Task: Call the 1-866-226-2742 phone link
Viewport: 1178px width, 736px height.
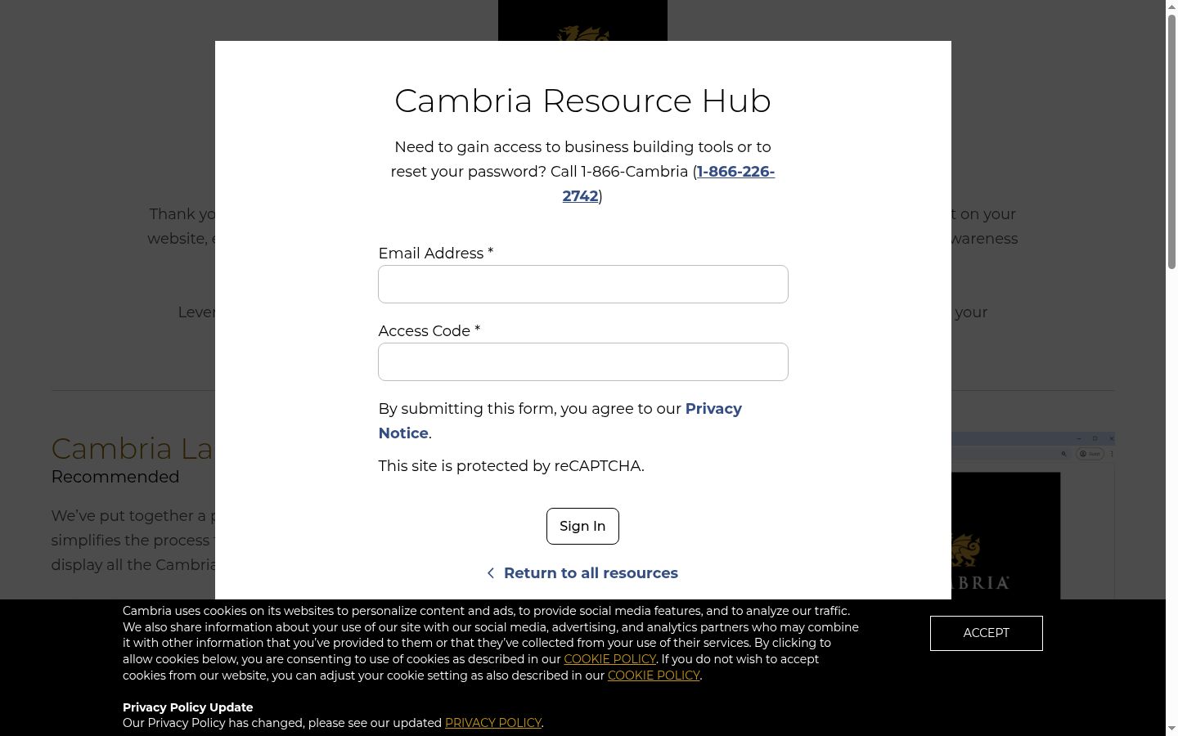Action: [668, 183]
